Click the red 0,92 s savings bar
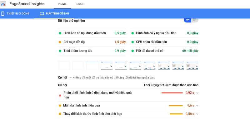Viewport: 250px width, 119px height. click(x=172, y=93)
